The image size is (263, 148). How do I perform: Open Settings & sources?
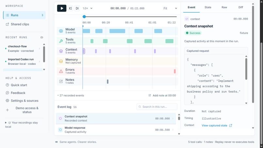point(24,100)
